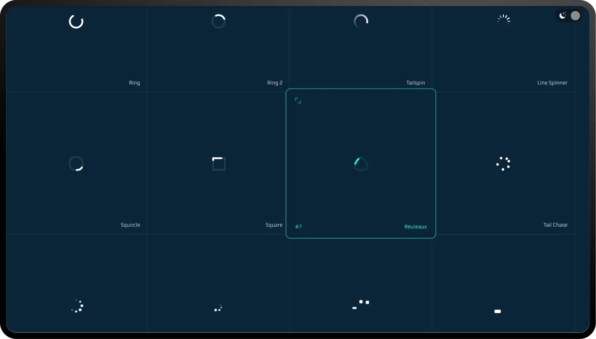Screen dimensions: 596x339
Task: Pick the Line Spinner loader icon
Action: (503, 19)
